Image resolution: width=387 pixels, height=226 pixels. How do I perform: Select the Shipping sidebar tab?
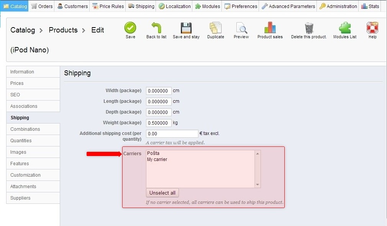(33, 118)
